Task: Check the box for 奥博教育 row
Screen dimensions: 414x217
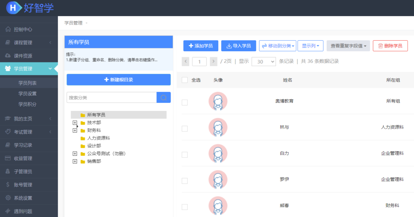Action: coord(184,102)
